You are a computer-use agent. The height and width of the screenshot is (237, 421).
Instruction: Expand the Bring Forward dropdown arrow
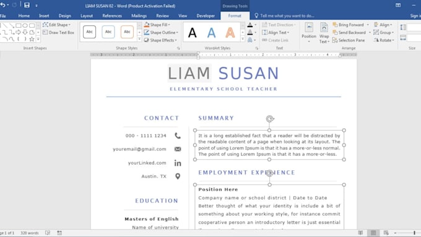click(368, 25)
